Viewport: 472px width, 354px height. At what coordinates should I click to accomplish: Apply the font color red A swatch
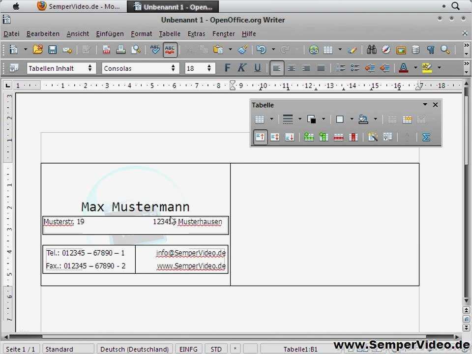403,68
